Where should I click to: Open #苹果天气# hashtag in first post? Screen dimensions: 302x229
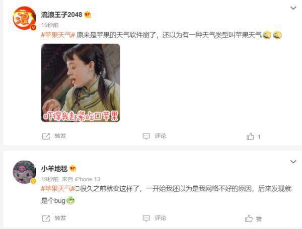tap(58, 35)
